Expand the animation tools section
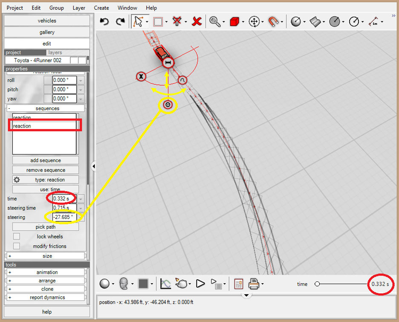This screenshot has height=322, width=399. click(x=46, y=272)
